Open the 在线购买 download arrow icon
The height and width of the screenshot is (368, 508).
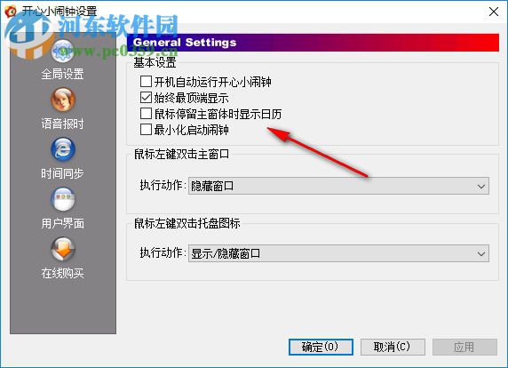tap(63, 249)
